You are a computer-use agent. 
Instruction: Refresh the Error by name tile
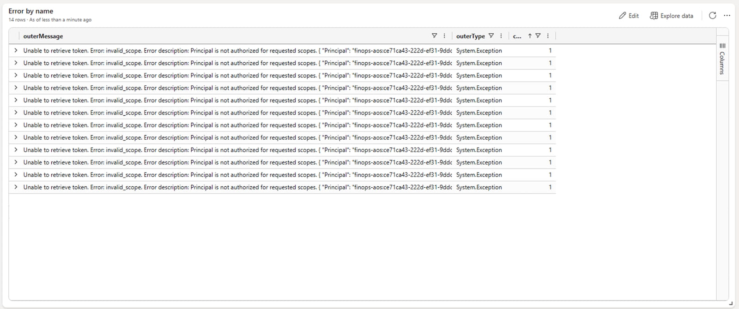click(x=712, y=16)
